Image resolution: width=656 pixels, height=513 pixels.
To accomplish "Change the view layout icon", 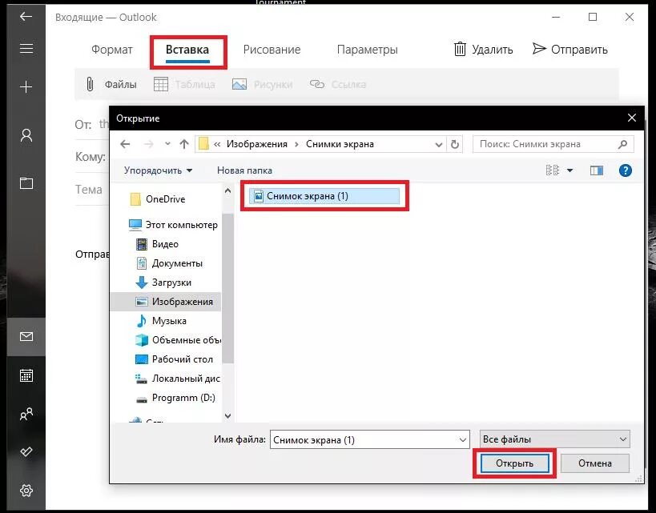I will [x=552, y=170].
